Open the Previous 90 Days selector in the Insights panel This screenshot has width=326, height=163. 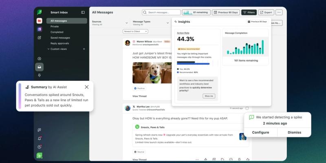tap(258, 22)
